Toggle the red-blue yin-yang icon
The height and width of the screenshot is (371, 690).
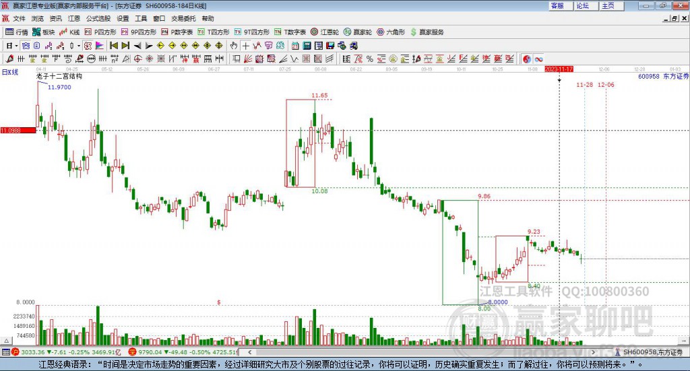click(527, 59)
